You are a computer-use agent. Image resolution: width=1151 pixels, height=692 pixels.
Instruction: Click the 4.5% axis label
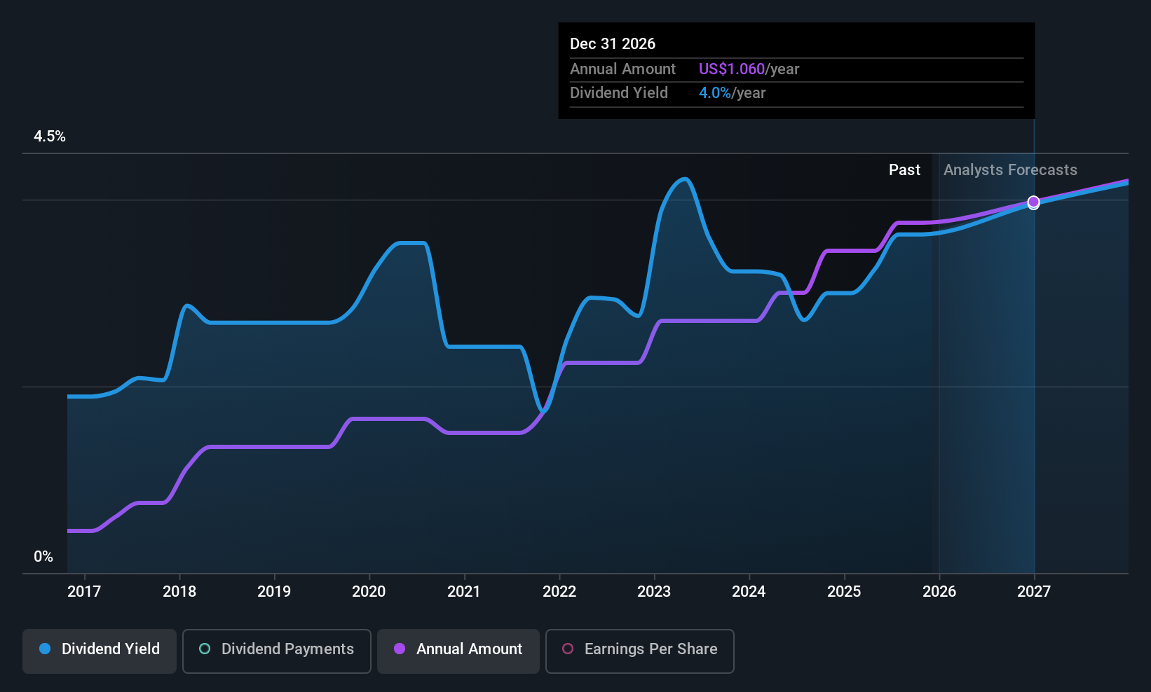coord(49,137)
